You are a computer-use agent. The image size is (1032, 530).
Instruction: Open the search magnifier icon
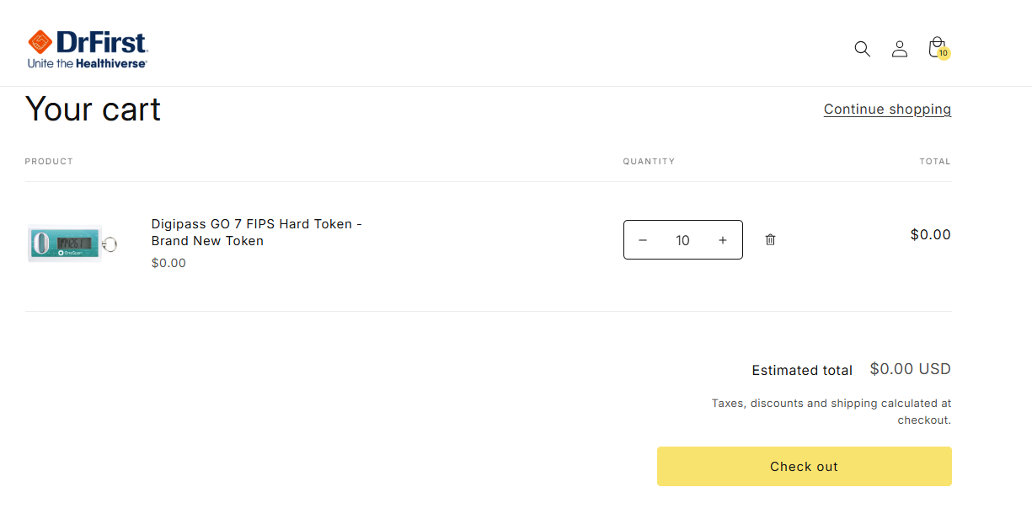[x=862, y=49]
